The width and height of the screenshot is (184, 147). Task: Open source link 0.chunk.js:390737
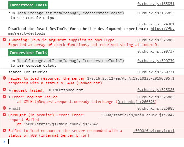(x=156, y=51)
